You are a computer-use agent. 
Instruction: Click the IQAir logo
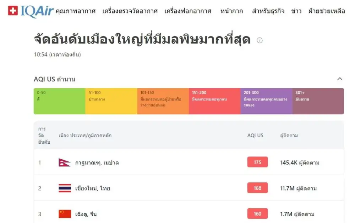click(x=31, y=11)
